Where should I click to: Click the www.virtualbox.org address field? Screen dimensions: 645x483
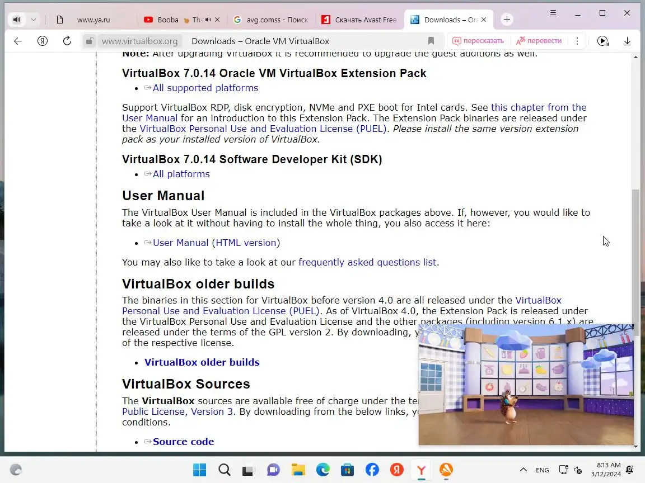[139, 41]
